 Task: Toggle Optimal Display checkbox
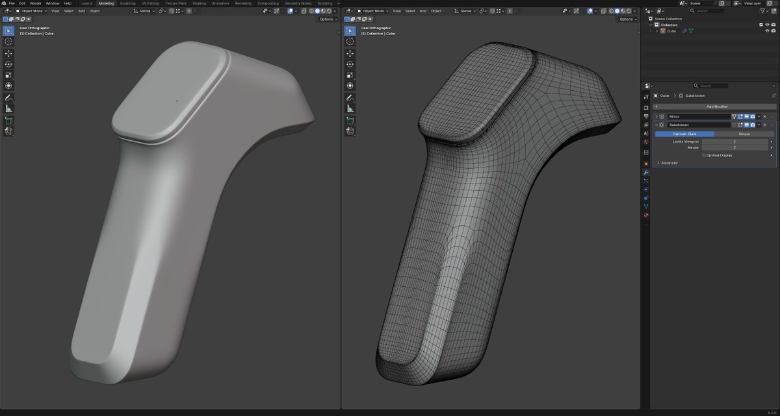[704, 155]
